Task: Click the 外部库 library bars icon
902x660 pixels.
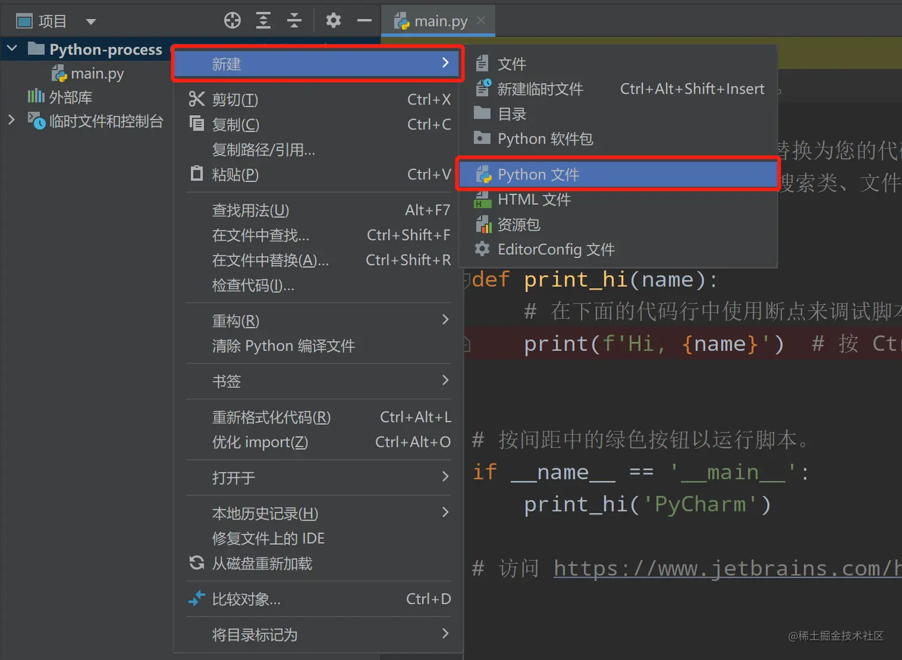Action: click(x=36, y=96)
